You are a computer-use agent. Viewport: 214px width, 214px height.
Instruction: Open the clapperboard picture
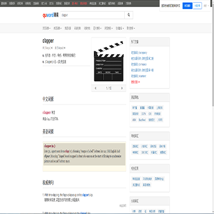point(109,61)
